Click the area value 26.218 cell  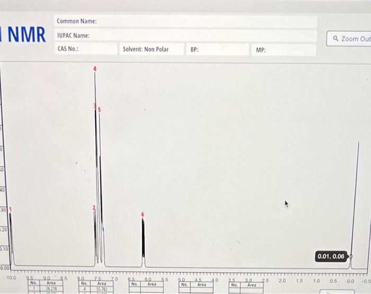(51, 289)
